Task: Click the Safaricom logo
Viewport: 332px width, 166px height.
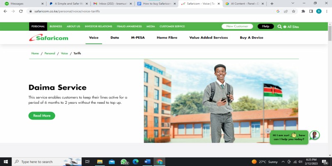Action: click(x=49, y=38)
